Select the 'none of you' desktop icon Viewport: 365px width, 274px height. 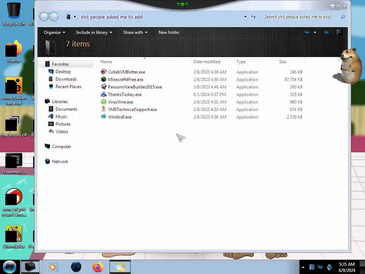click(x=14, y=203)
